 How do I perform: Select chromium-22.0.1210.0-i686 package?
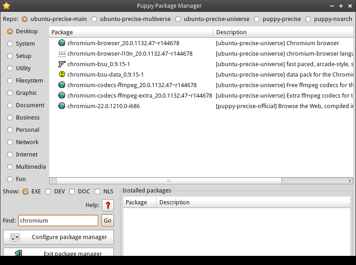pyautogui.click(x=103, y=106)
